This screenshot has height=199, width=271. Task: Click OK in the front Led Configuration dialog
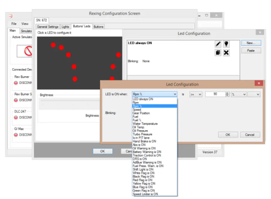coord(228,135)
